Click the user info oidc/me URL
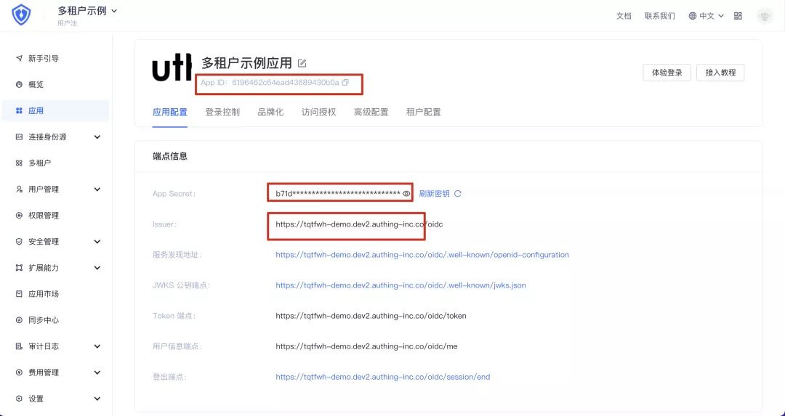The width and height of the screenshot is (785, 416). pyautogui.click(x=366, y=346)
